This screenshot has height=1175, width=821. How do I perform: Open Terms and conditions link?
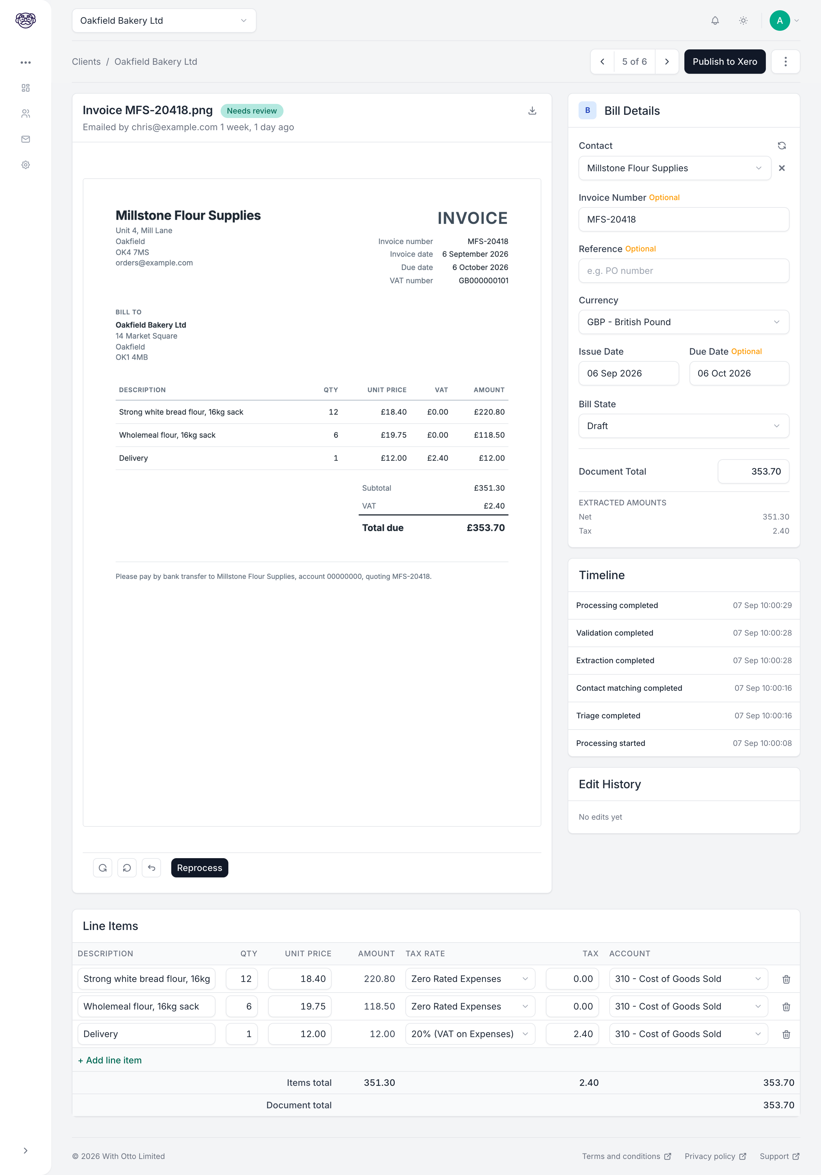(x=627, y=1157)
